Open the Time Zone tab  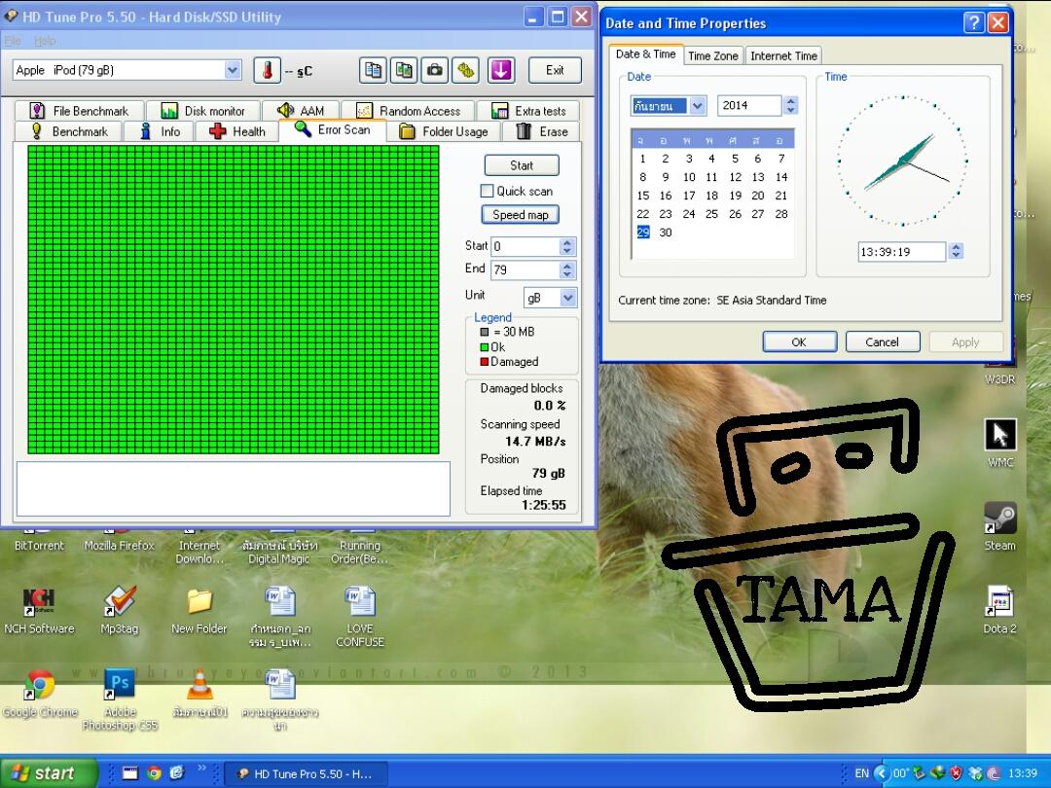pos(712,55)
